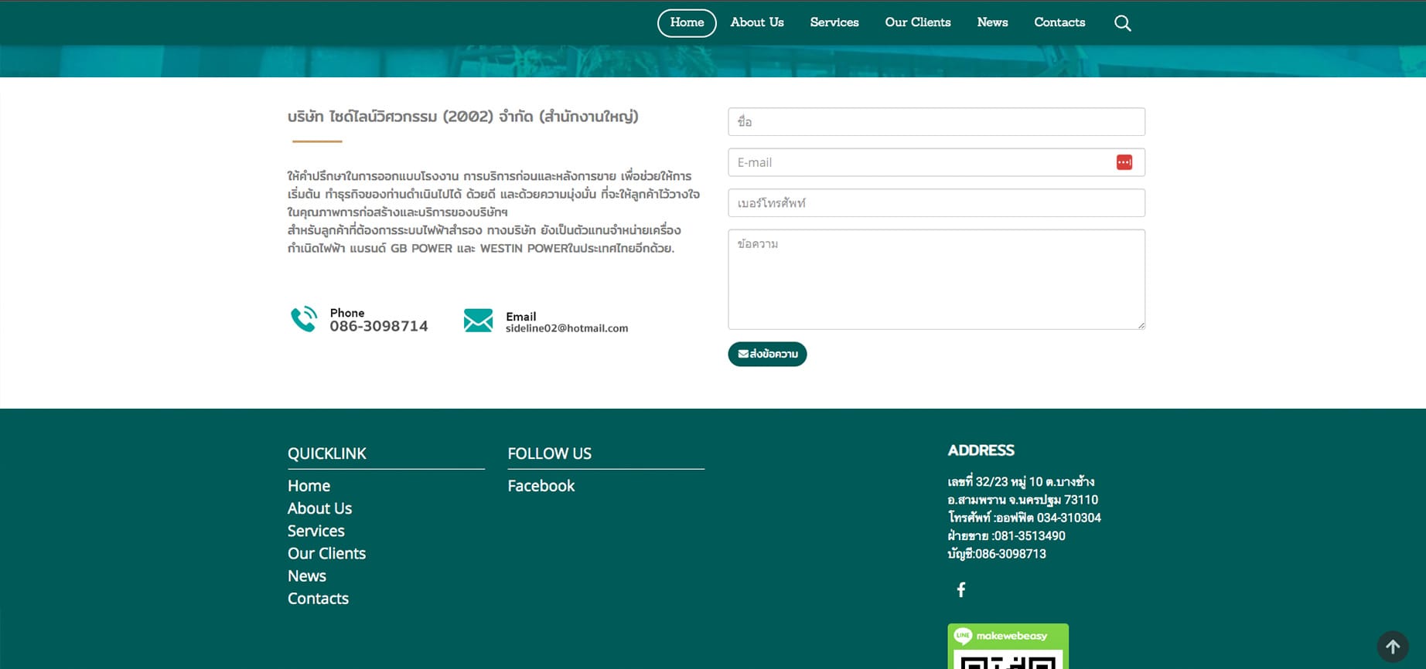Click the Facebook icon under address

(x=960, y=590)
